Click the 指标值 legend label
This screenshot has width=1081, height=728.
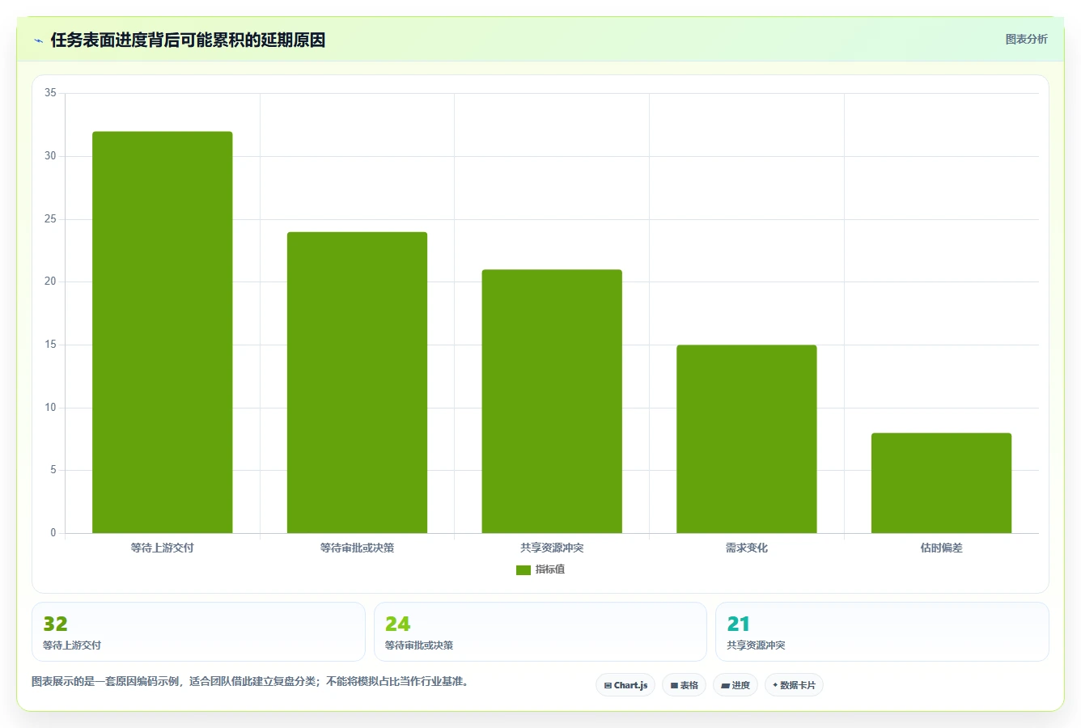[x=550, y=569]
